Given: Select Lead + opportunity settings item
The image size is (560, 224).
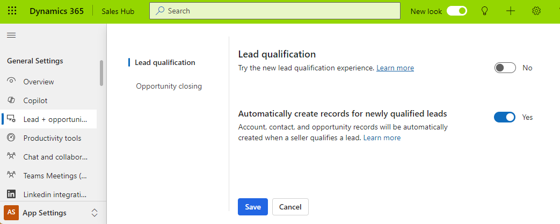Looking at the screenshot, I should 48,119.
